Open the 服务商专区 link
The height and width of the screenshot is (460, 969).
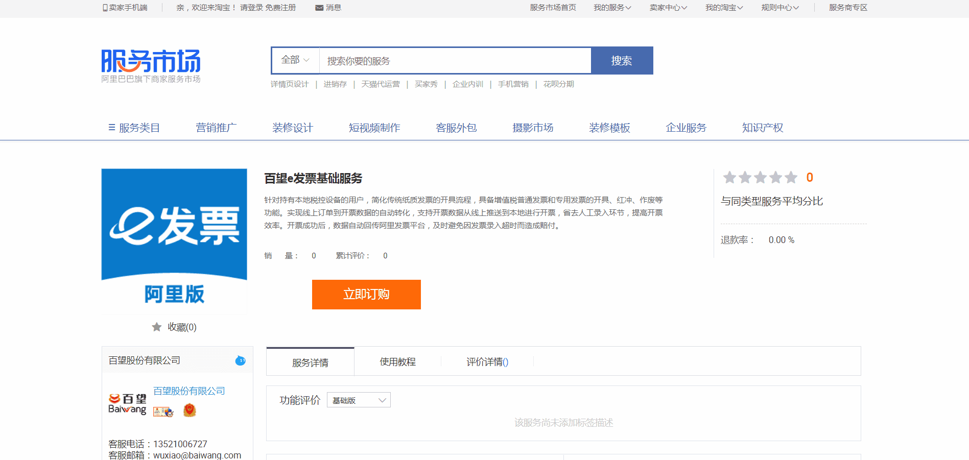point(848,8)
